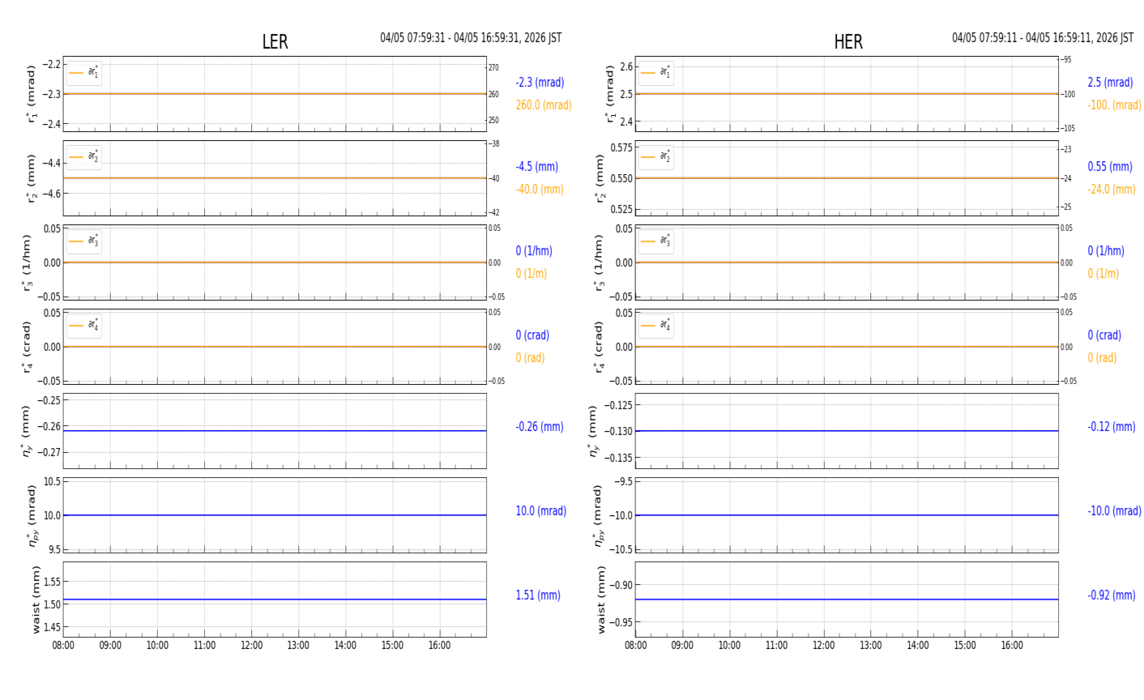This screenshot has height=700, width=1144.
Task: Select the HER ηy* (mm) axis label
Action: point(593,431)
